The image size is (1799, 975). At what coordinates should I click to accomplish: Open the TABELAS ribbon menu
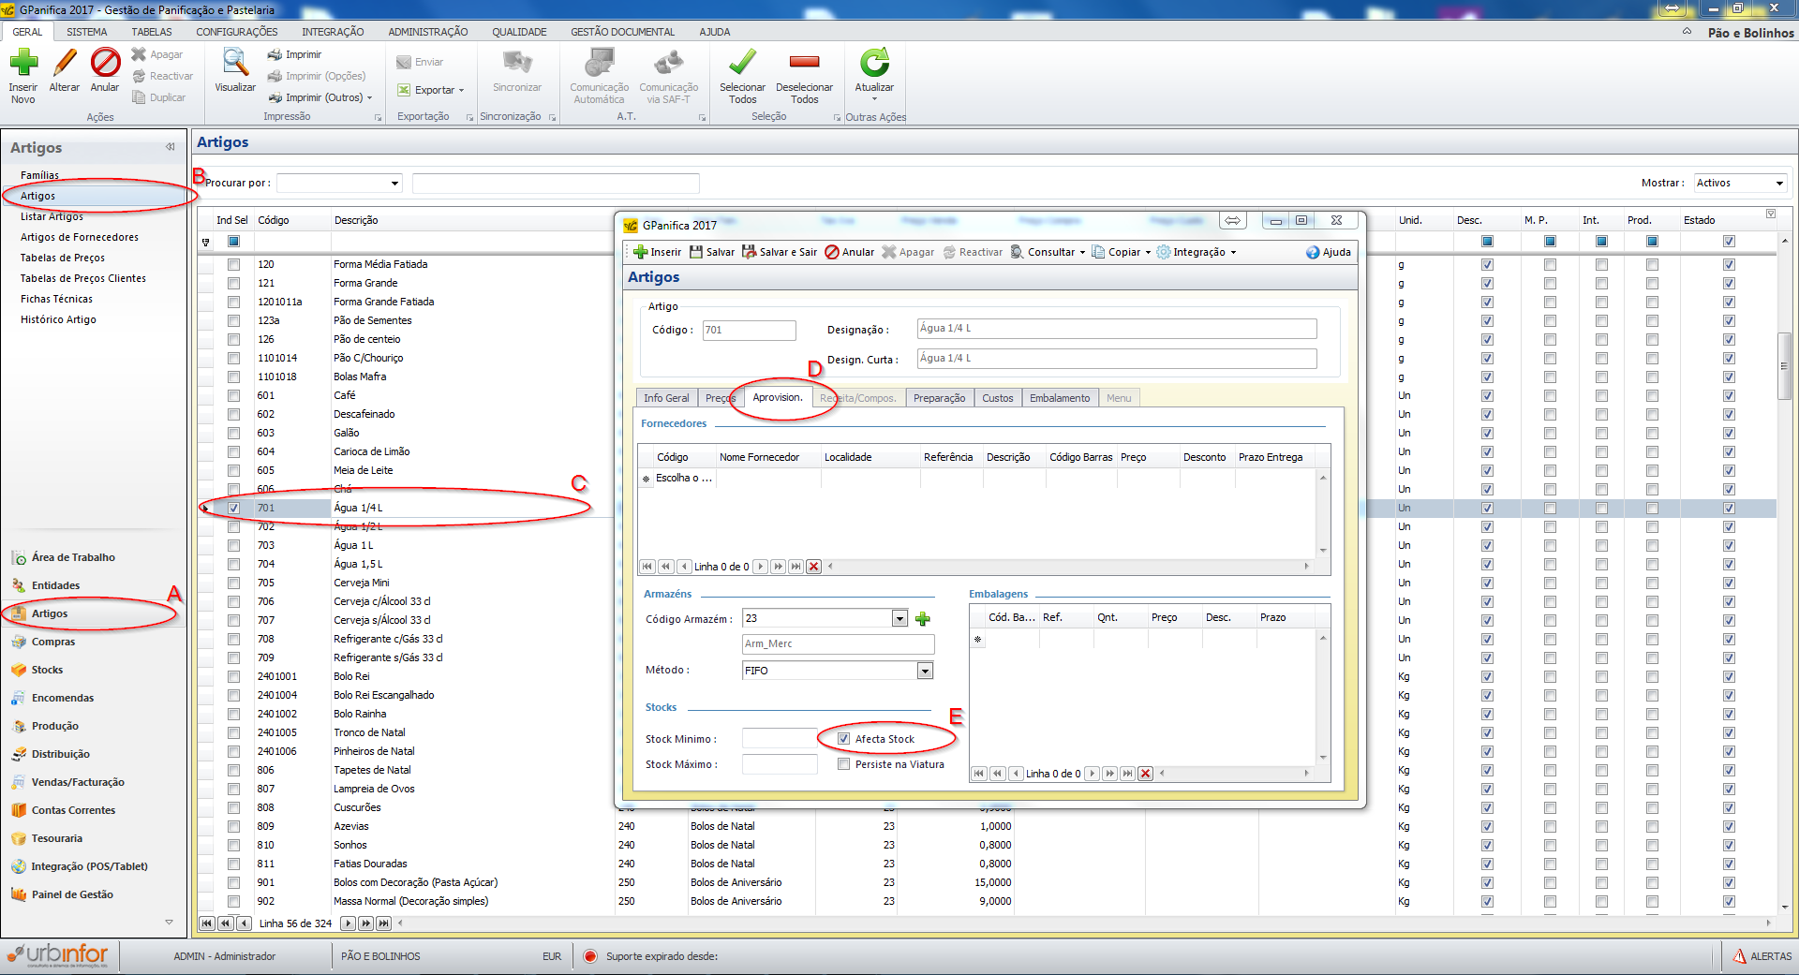coord(151,32)
